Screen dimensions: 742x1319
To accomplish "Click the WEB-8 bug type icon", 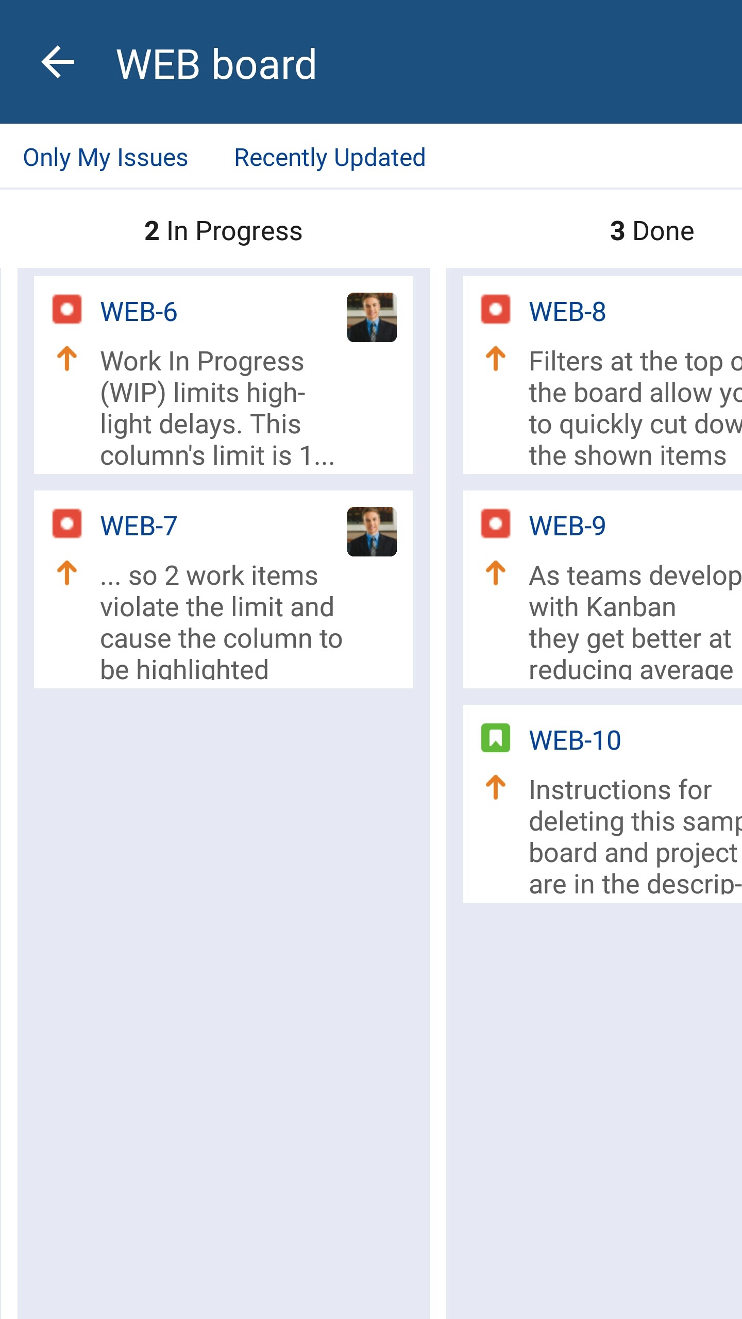I will (495, 309).
